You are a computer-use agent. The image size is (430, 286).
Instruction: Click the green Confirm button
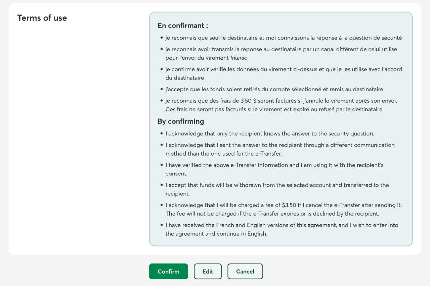(168, 271)
